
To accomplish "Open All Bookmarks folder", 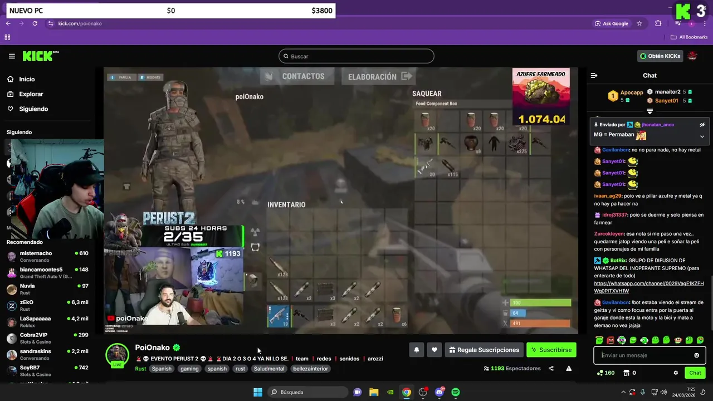I will tap(689, 37).
